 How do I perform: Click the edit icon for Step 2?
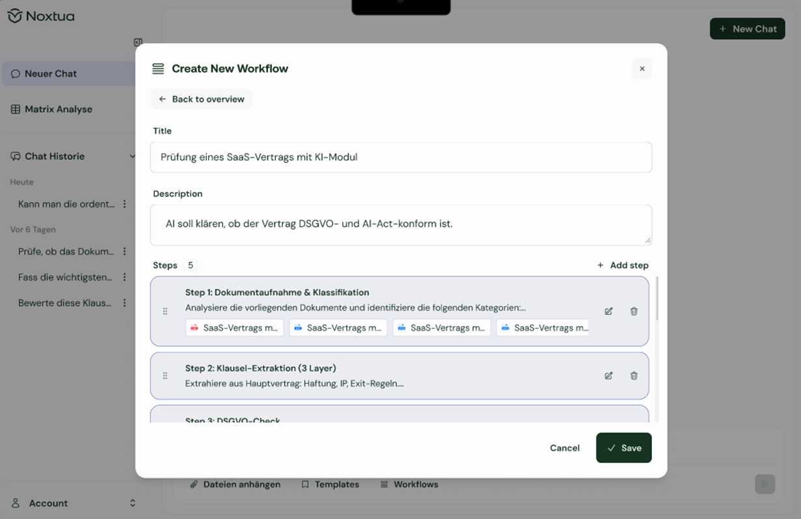[608, 376]
